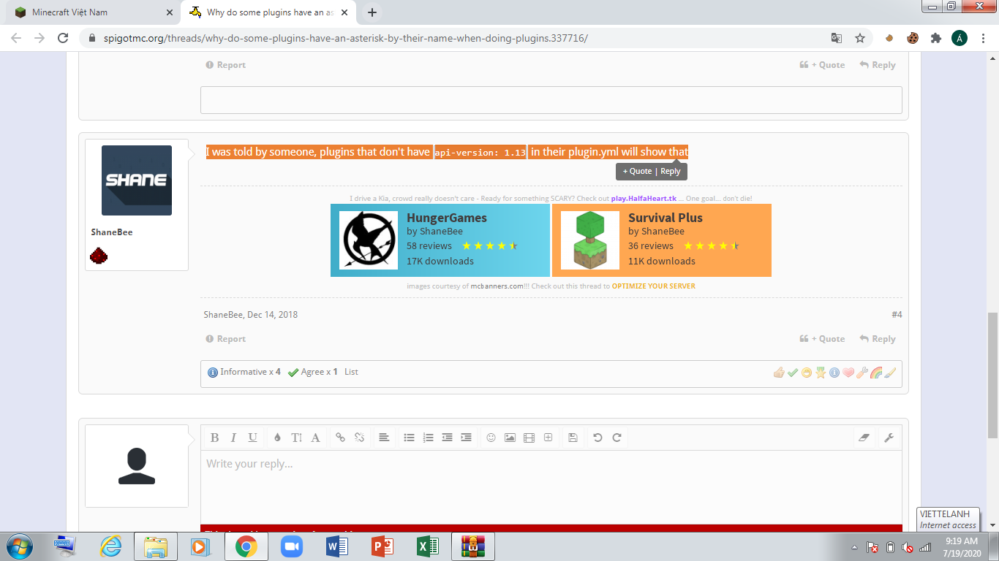Open the Windows Start menu
This screenshot has width=999, height=561.
19,546
